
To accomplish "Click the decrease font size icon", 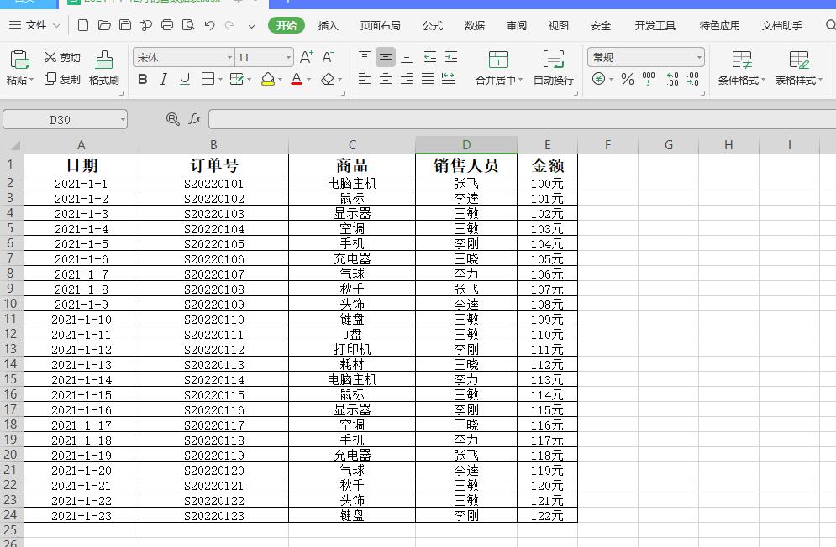I will coord(328,56).
